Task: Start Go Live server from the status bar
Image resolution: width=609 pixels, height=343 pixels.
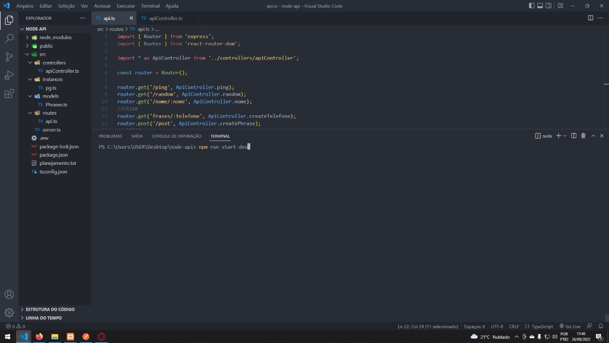Action: click(x=570, y=326)
